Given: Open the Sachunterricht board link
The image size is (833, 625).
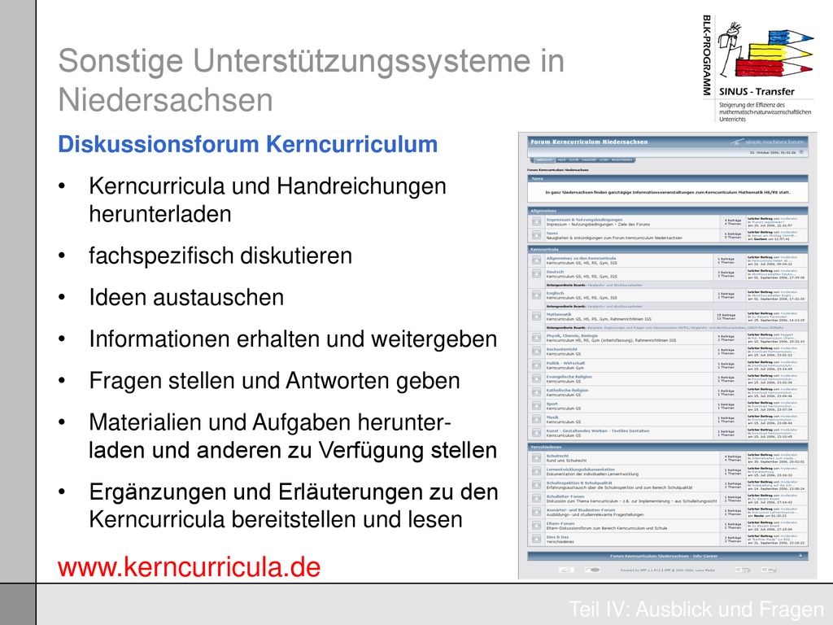Looking at the screenshot, I should 562,349.
